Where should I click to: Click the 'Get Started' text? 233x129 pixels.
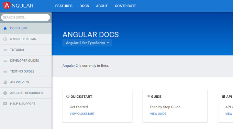tap(79, 107)
